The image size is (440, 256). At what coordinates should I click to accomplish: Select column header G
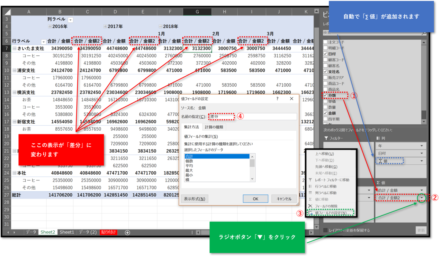[197, 12]
